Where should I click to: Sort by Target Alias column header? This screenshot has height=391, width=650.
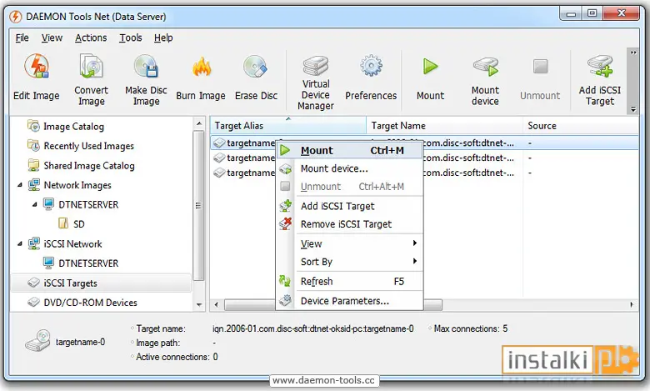(x=288, y=126)
